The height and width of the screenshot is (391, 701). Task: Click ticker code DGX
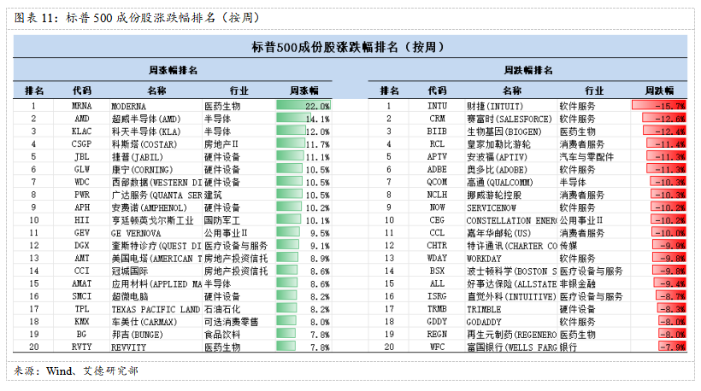(x=82, y=246)
